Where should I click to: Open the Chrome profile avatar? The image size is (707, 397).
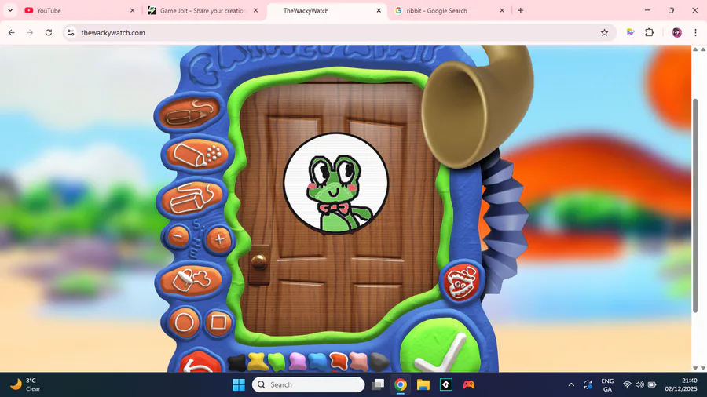pos(677,32)
